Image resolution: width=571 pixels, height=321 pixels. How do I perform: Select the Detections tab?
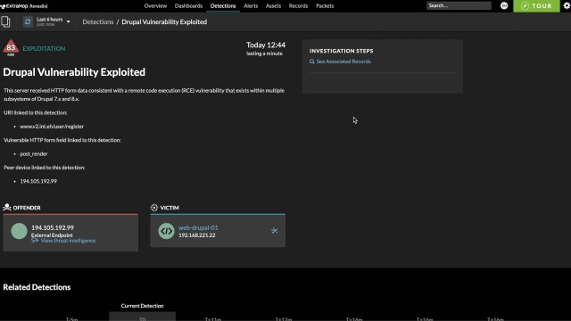223,6
